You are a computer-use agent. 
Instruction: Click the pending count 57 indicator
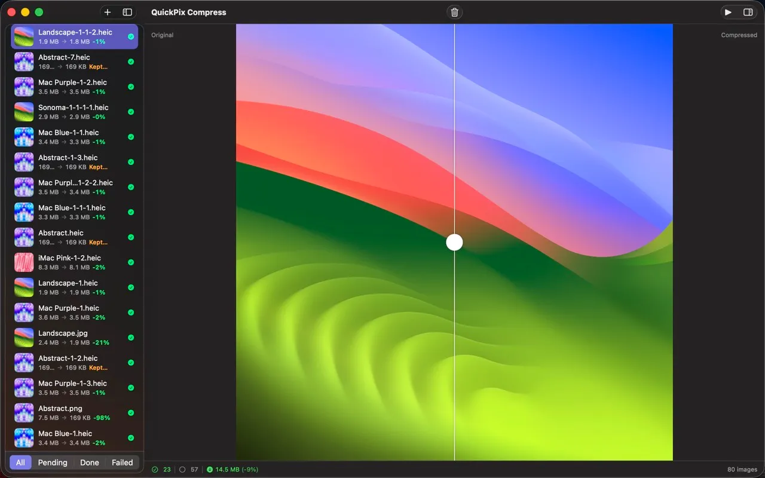(189, 470)
